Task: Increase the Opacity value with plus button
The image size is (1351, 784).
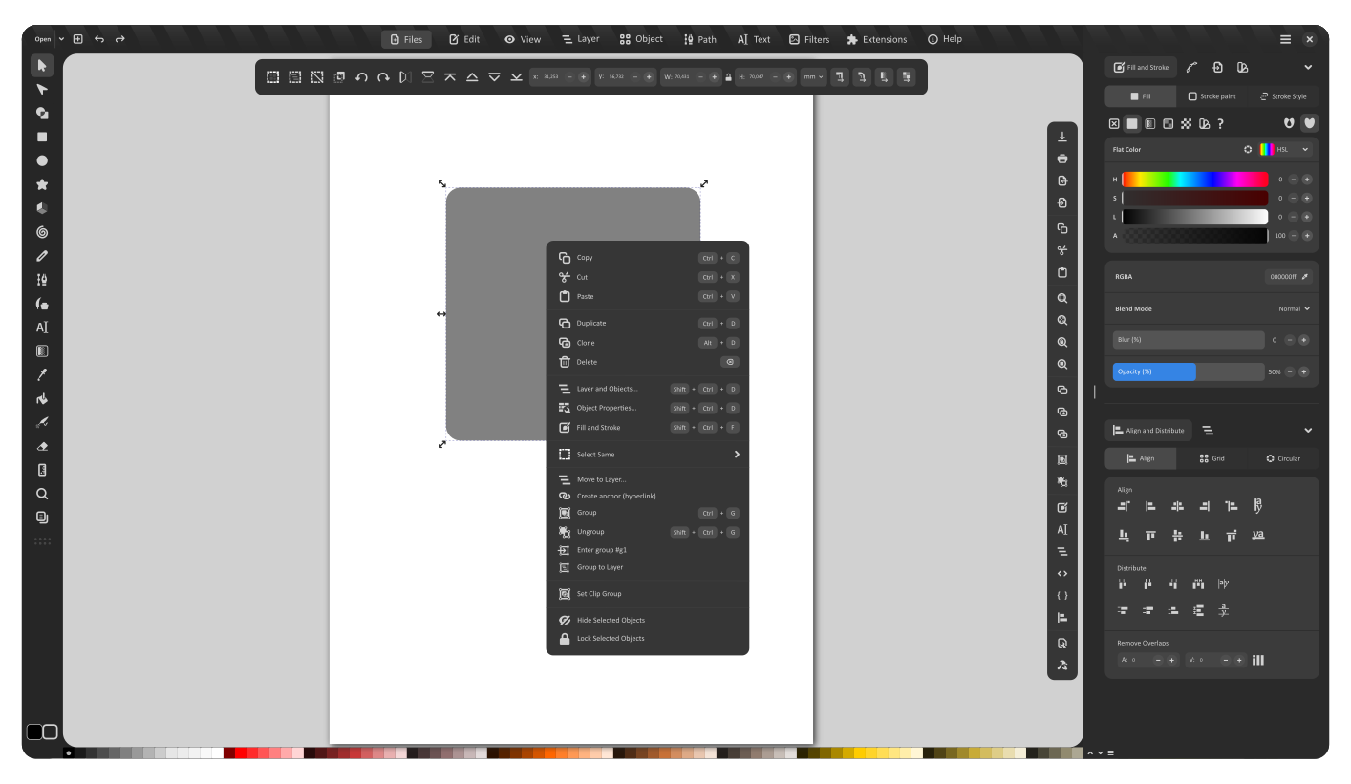Action: pos(1303,371)
